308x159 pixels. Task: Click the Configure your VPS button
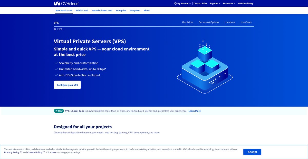(67, 85)
